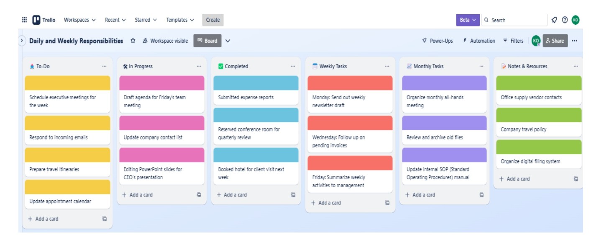
Task: Open the Starred menu
Action: tap(146, 20)
